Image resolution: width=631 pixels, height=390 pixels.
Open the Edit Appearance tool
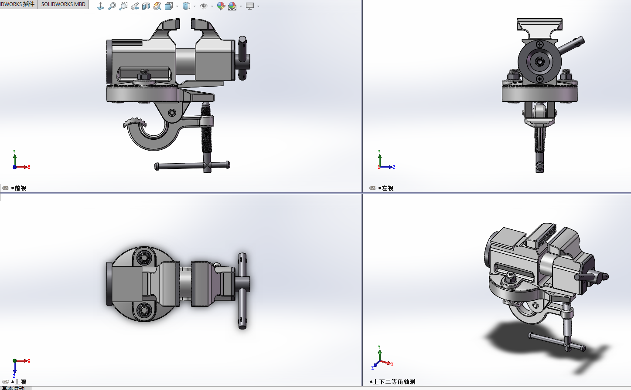point(221,6)
